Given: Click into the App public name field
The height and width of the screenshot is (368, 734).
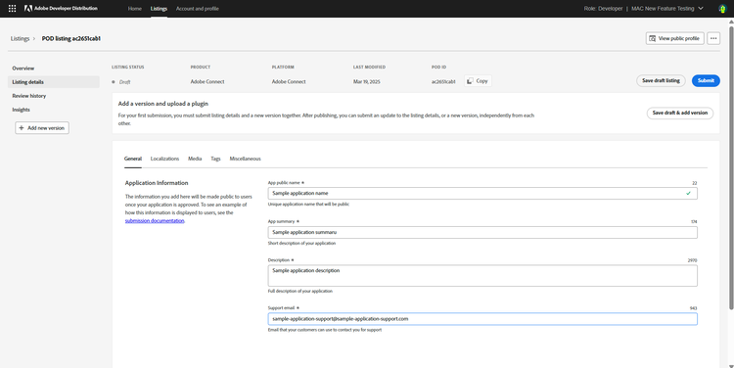Looking at the screenshot, I should (x=482, y=194).
